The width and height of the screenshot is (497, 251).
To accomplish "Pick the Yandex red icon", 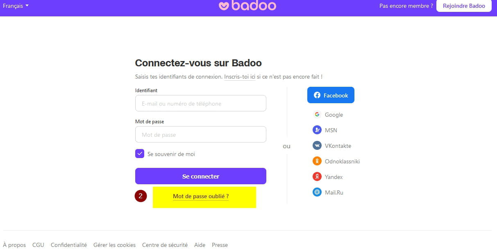I will (x=317, y=177).
